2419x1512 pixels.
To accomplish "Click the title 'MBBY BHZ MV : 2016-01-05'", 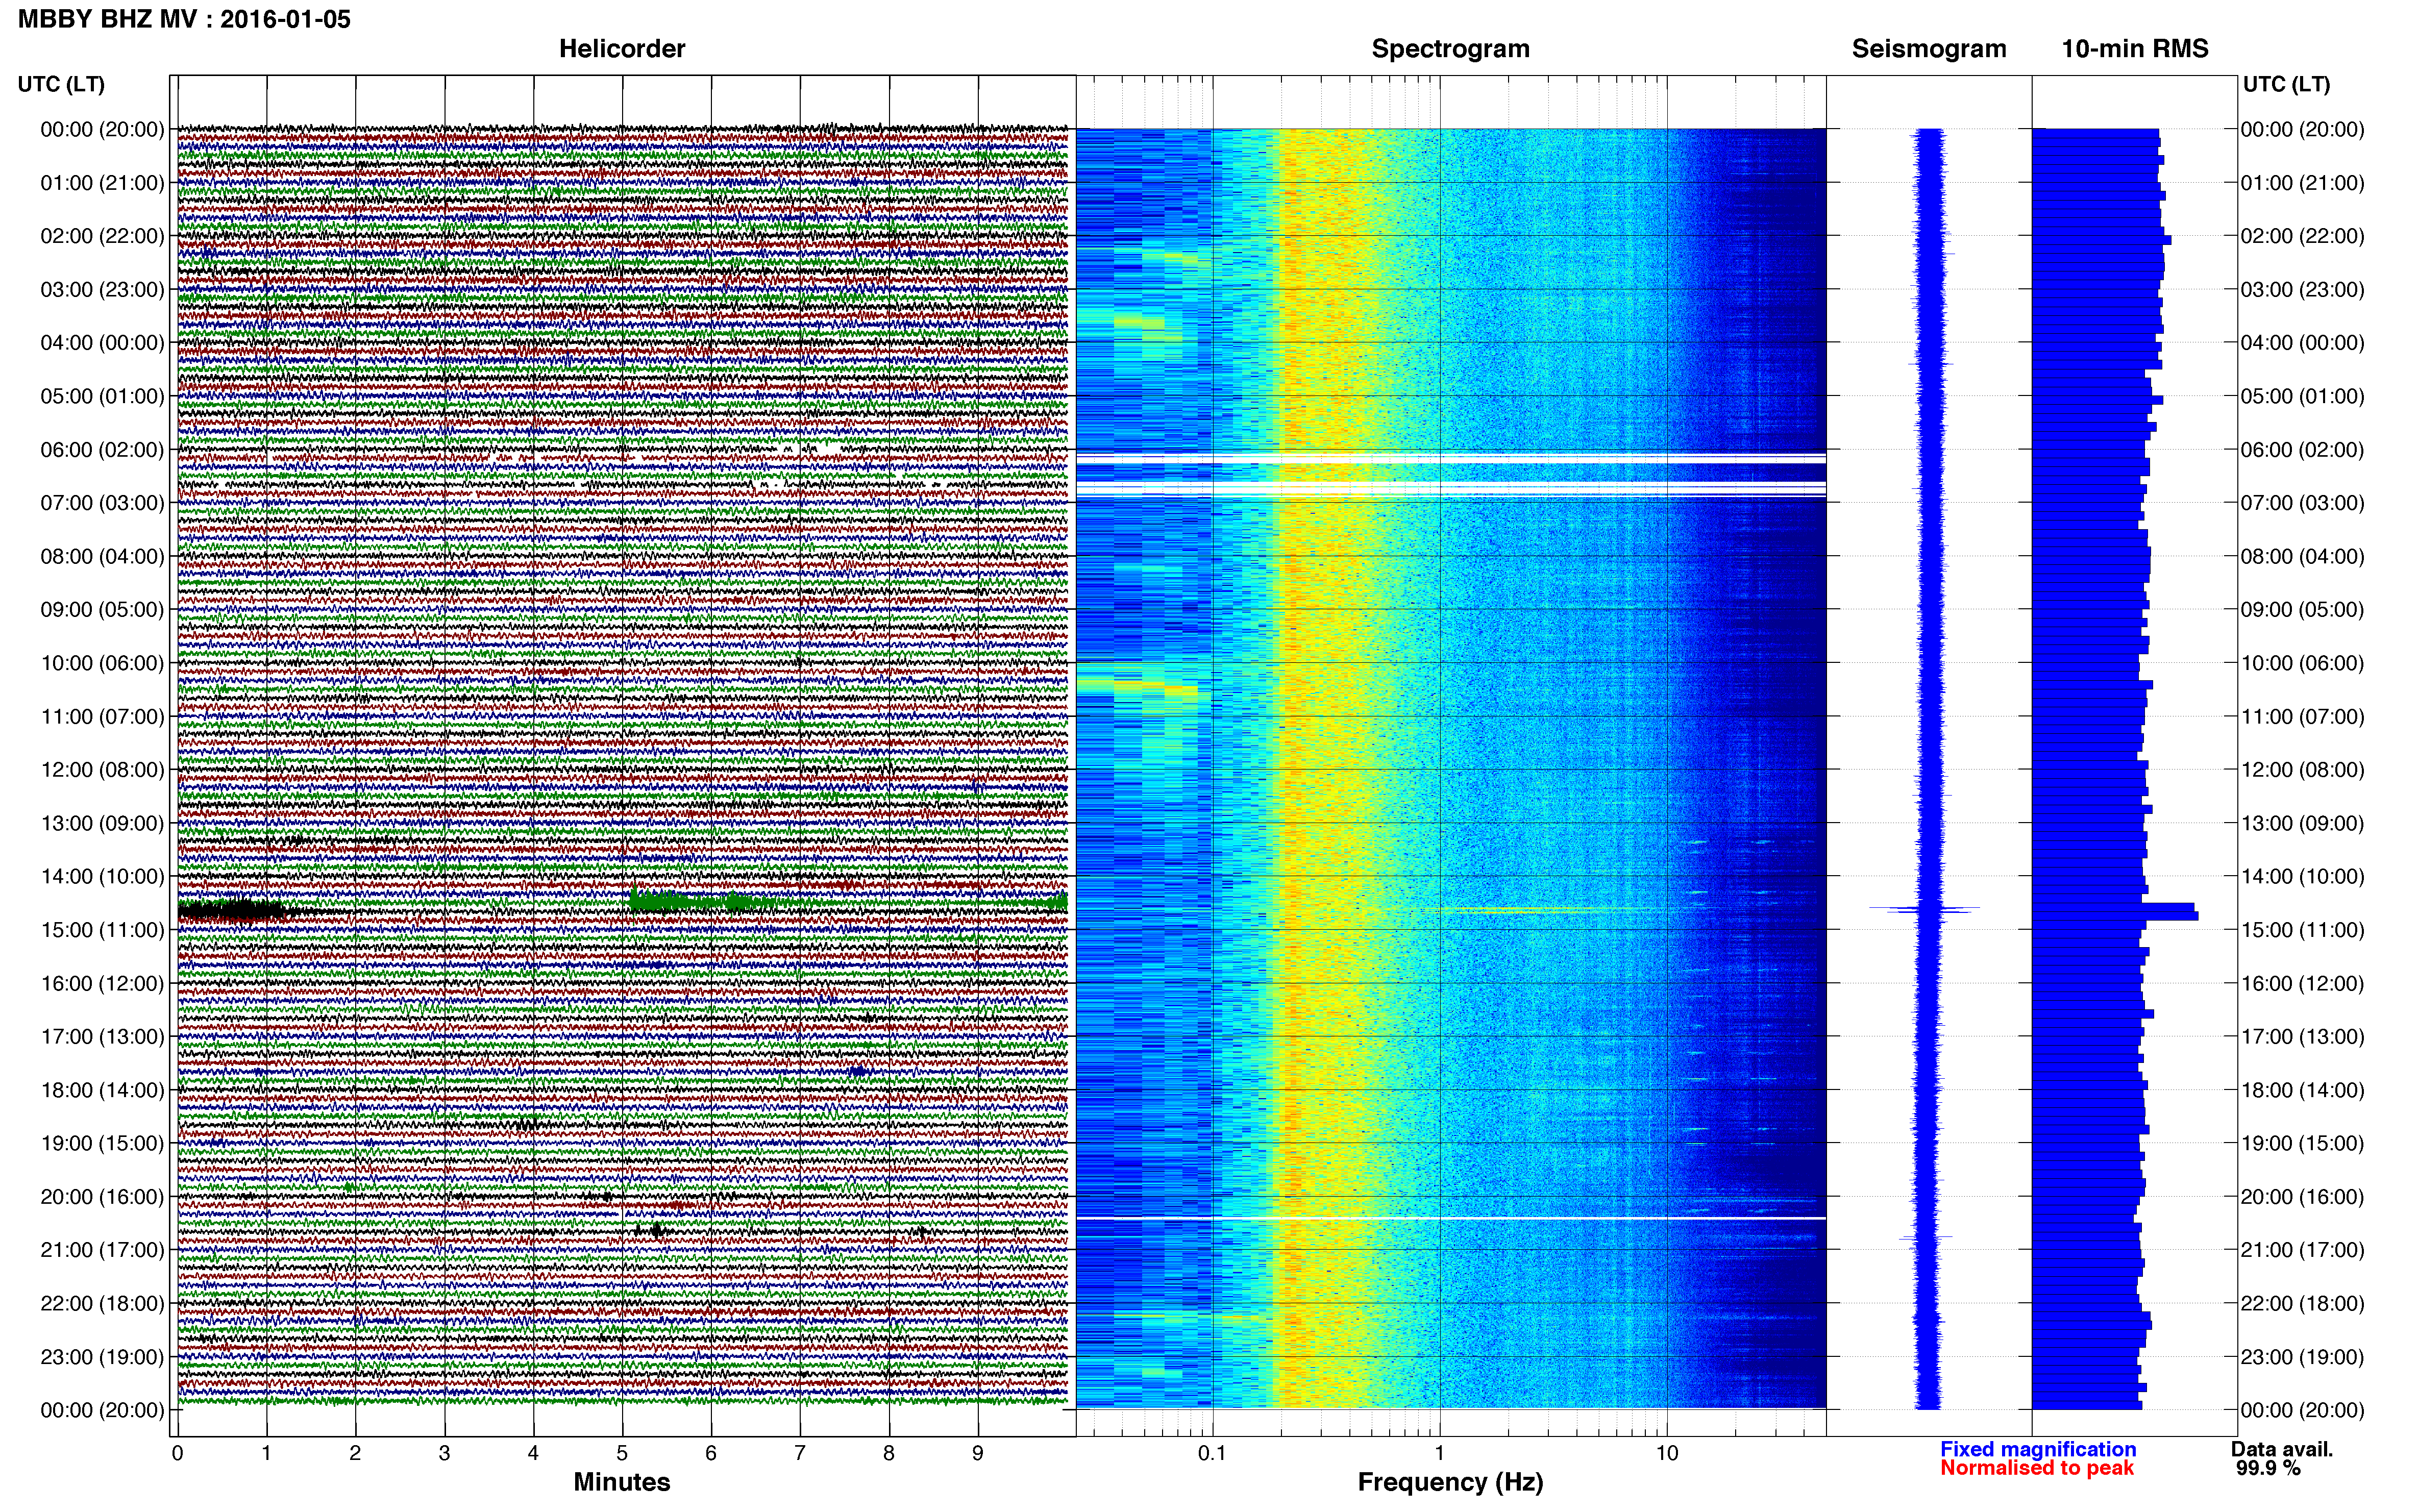I will (x=185, y=19).
